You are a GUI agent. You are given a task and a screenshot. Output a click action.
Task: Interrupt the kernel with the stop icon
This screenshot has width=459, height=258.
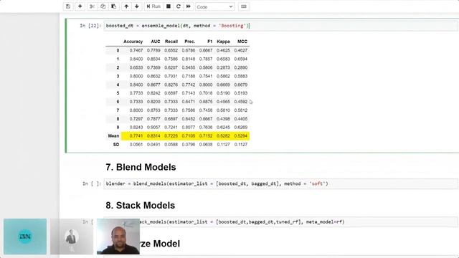point(169,6)
